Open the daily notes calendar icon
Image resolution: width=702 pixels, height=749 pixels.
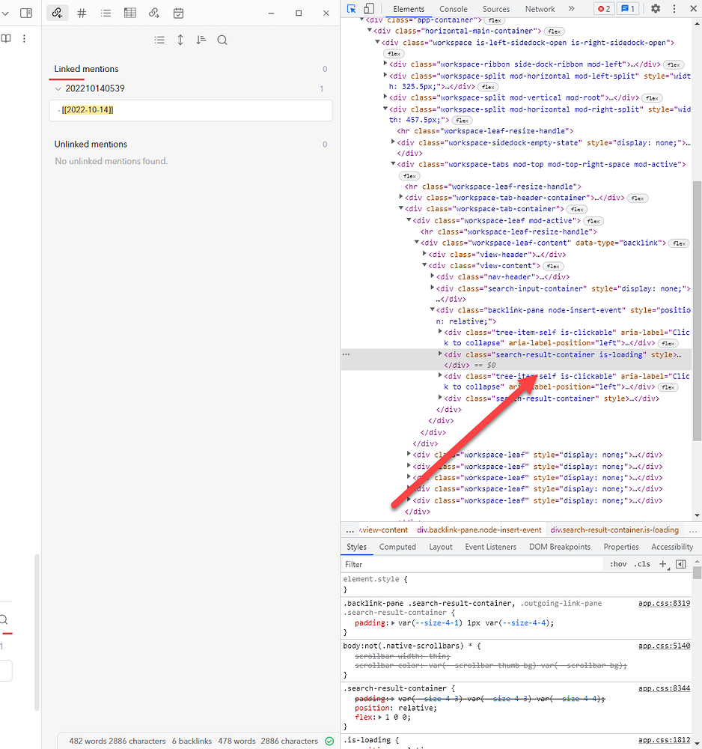pyautogui.click(x=177, y=13)
